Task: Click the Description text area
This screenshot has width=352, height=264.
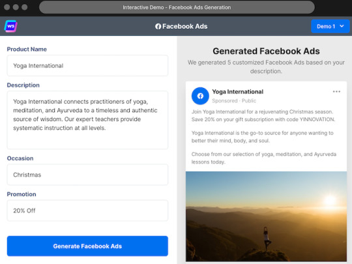Action: (87, 120)
